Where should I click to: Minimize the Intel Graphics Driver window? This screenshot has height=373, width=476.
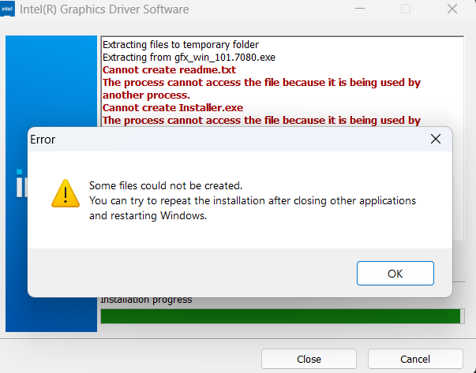[360, 9]
